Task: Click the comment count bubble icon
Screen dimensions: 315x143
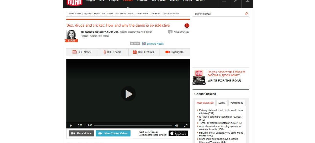Action: pos(170,32)
